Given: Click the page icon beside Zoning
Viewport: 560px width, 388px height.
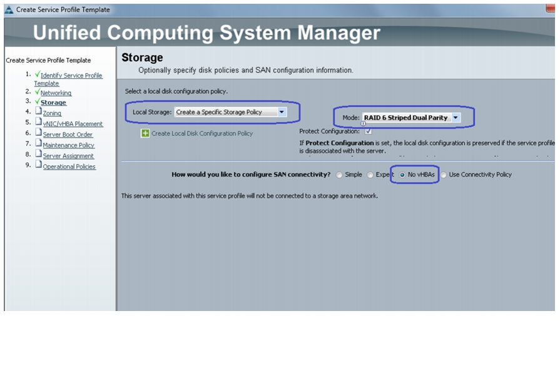Looking at the screenshot, I should click(x=38, y=111).
